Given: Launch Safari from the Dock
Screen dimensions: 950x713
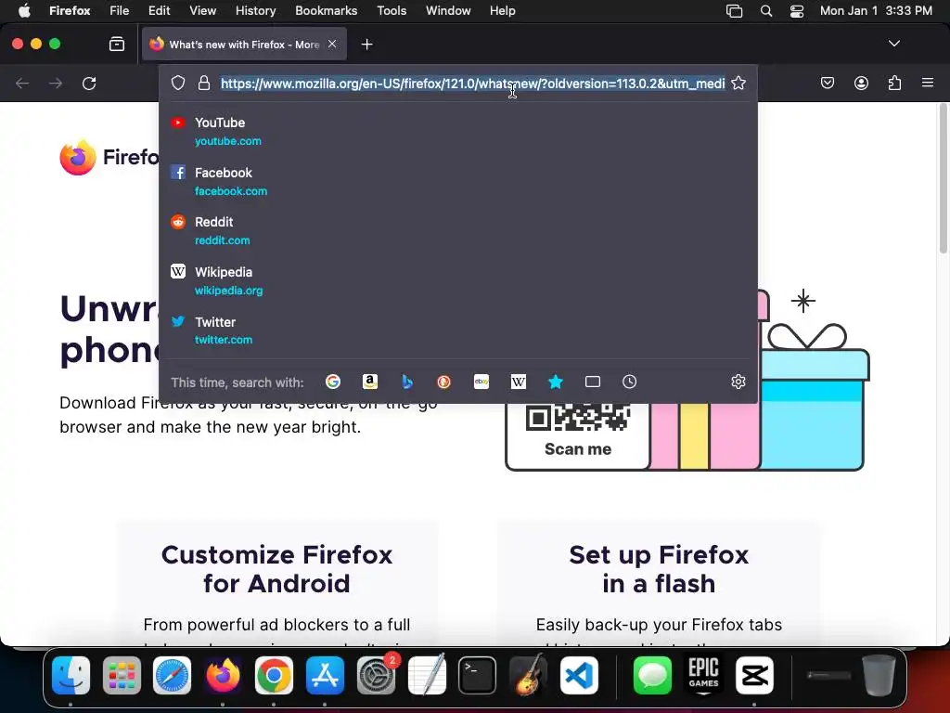Looking at the screenshot, I should click(172, 675).
